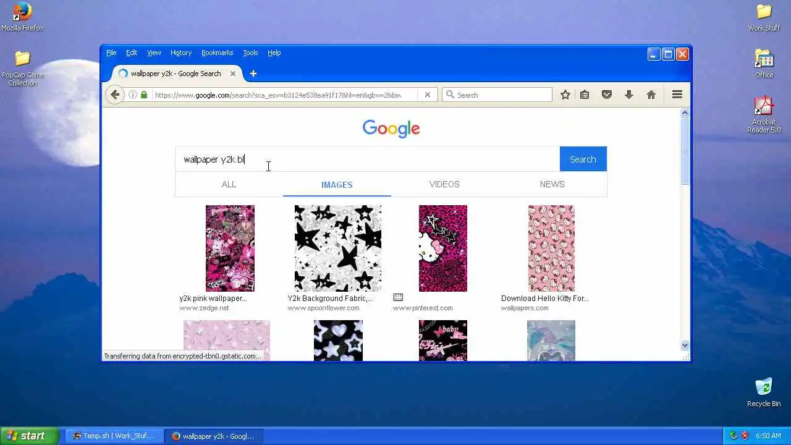Select the IMAGES results tab
791x445 pixels.
click(337, 184)
